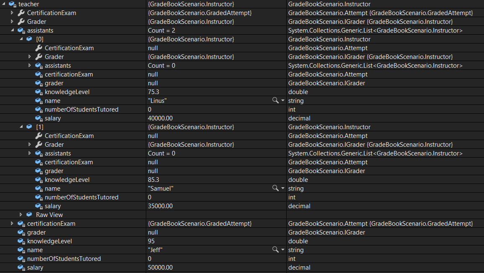Image resolution: width=484 pixels, height=273 pixels.
Task: Select the "Linus" name value
Action: point(157,101)
